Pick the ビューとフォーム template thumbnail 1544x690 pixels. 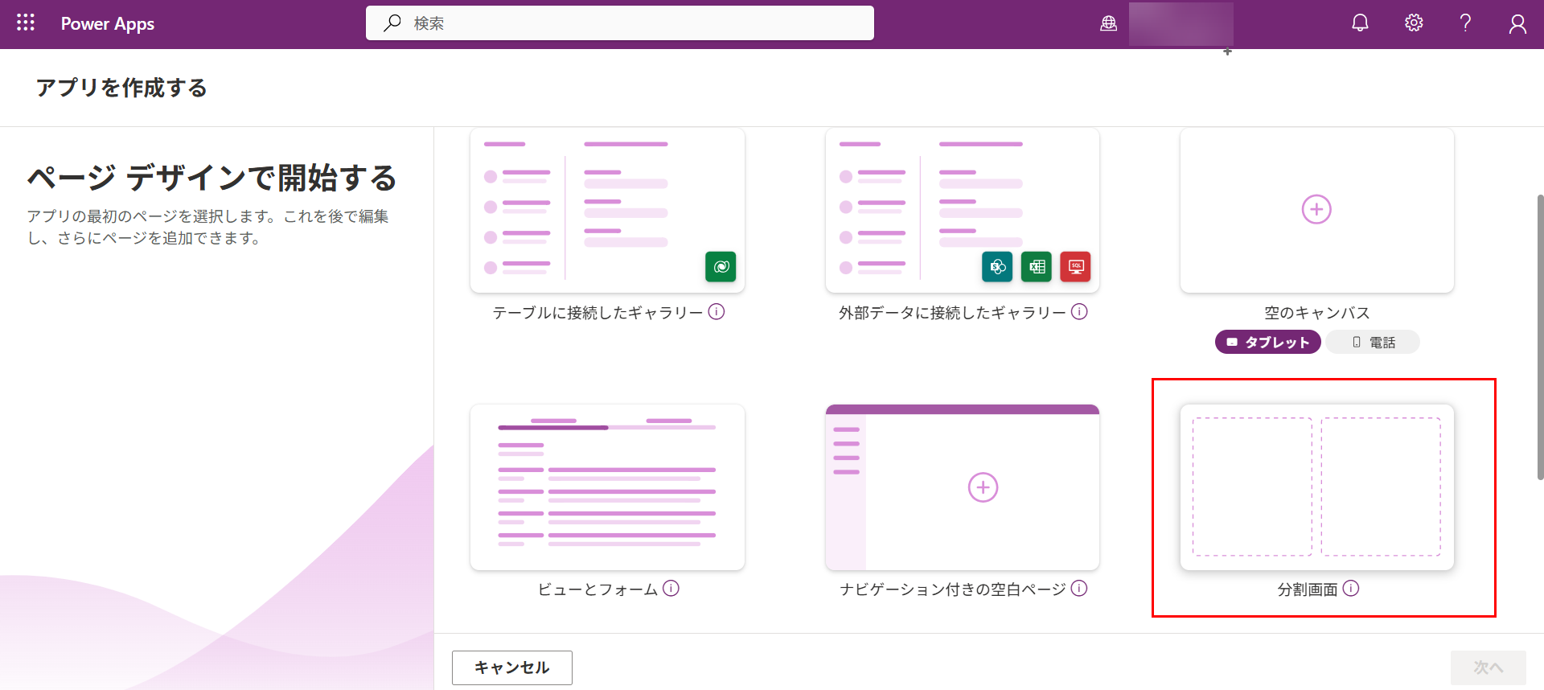pos(607,487)
